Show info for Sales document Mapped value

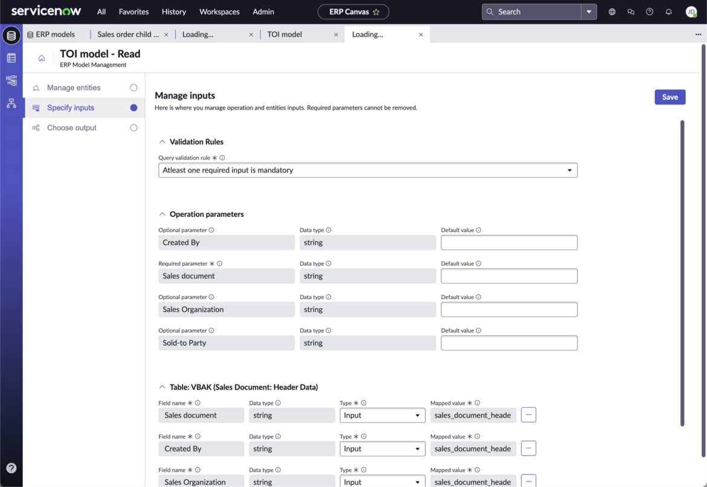pos(477,403)
